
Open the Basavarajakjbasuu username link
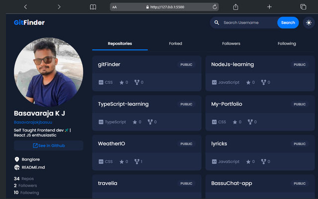tap(33, 122)
